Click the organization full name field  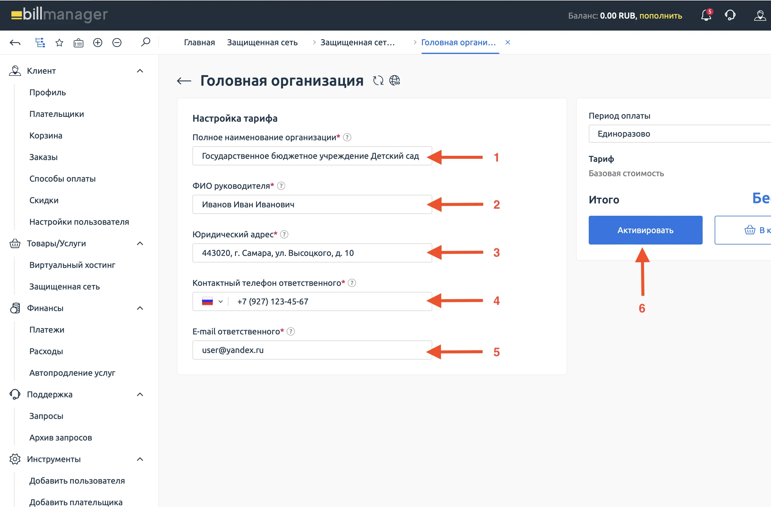312,156
